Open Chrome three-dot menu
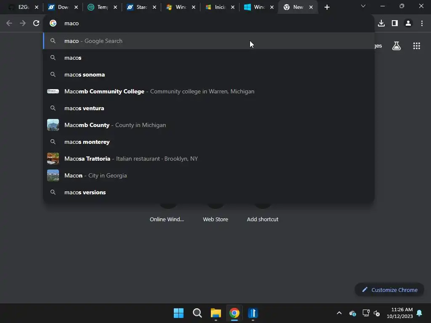The image size is (431, 323). tap(422, 24)
